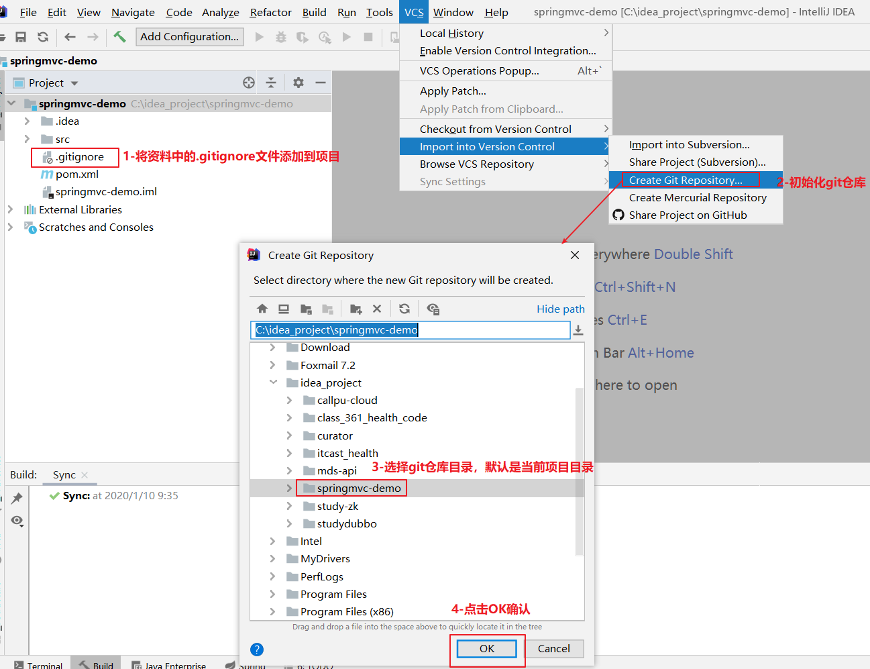Screen dimensions: 870x669
Task: Expand the Foxmail 7.2 folder
Action: point(272,365)
